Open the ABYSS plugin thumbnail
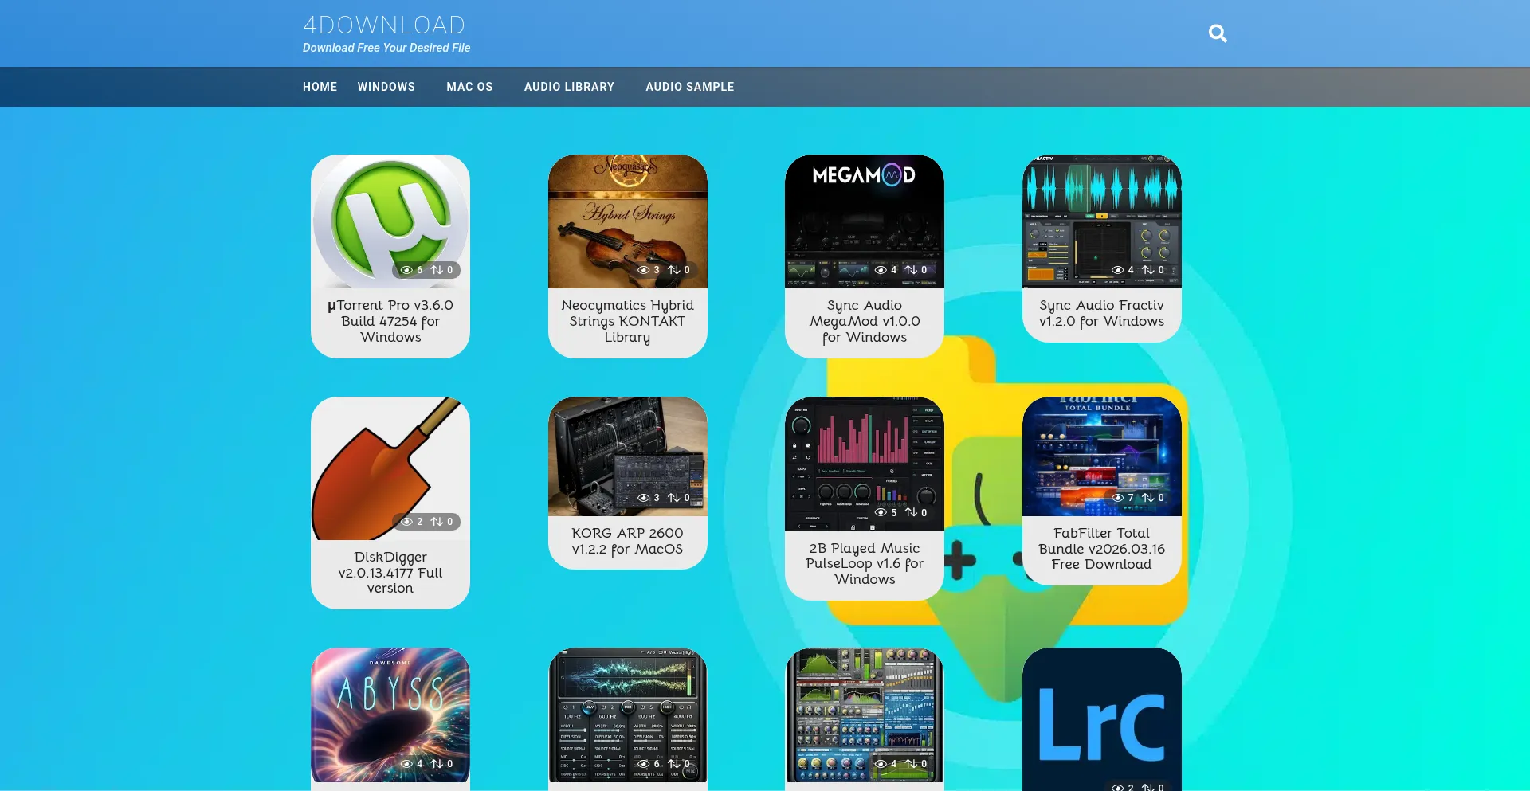Image resolution: width=1530 pixels, height=791 pixels. (x=390, y=715)
